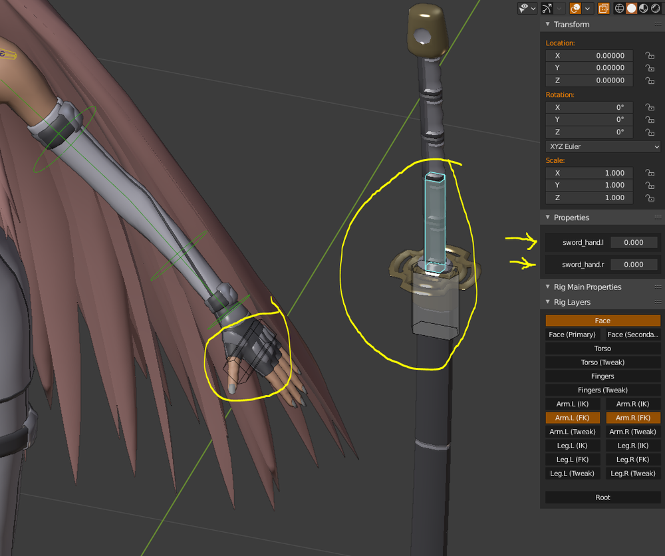The width and height of the screenshot is (665, 556).
Task: Toggle Face (Primary) rig layer
Action: pyautogui.click(x=572, y=335)
